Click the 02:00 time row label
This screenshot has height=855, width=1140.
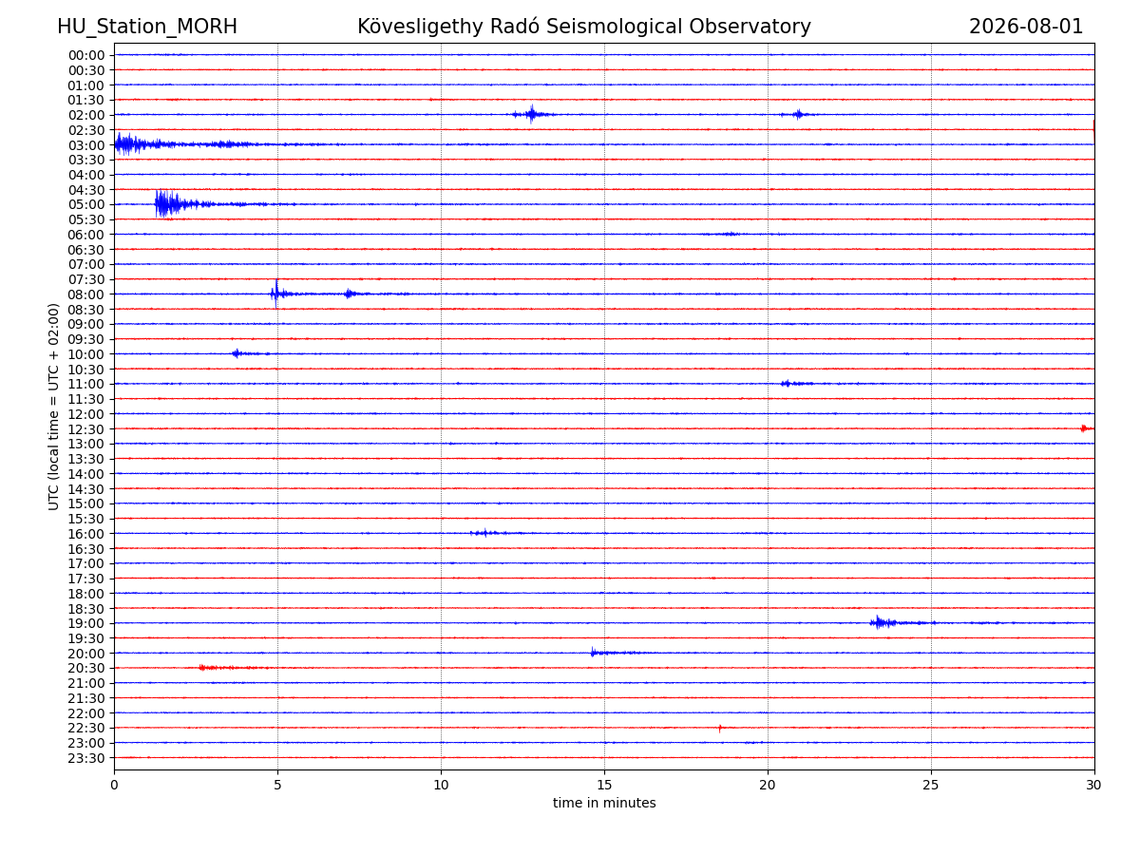pos(86,115)
